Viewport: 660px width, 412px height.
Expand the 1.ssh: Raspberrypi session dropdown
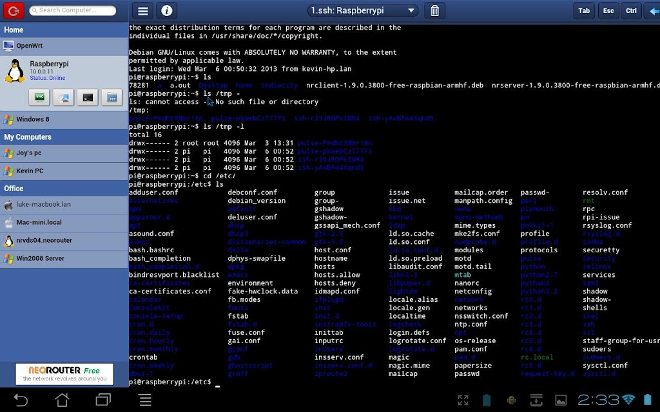pyautogui.click(x=363, y=11)
